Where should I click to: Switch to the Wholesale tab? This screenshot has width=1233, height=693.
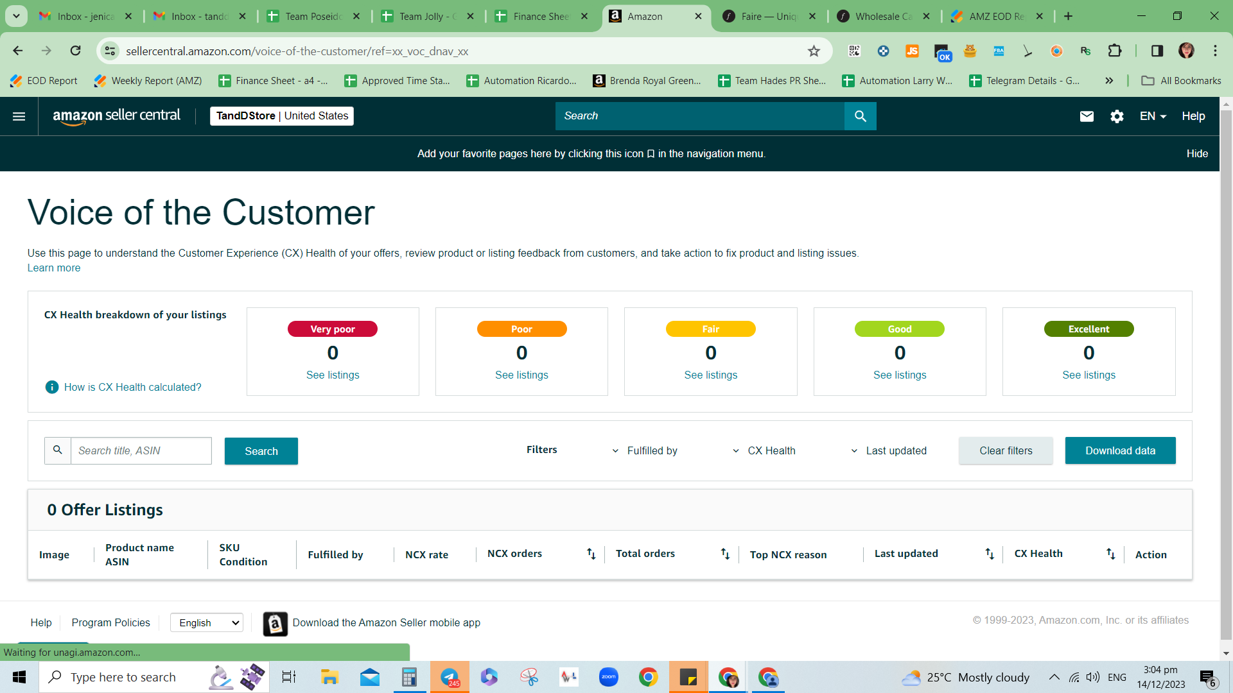coord(883,16)
